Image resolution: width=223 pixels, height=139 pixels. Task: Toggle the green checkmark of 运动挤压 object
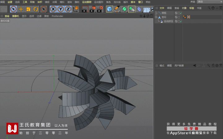180,21
